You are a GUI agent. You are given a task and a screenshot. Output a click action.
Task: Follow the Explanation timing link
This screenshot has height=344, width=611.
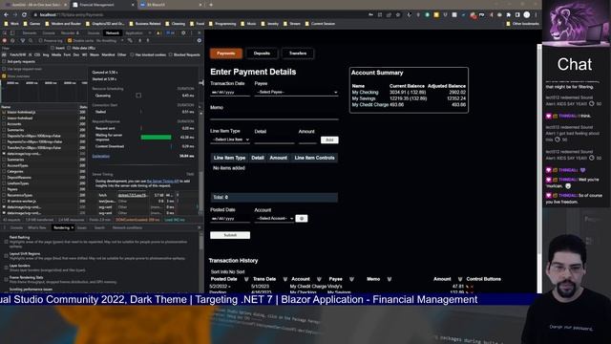(101, 156)
